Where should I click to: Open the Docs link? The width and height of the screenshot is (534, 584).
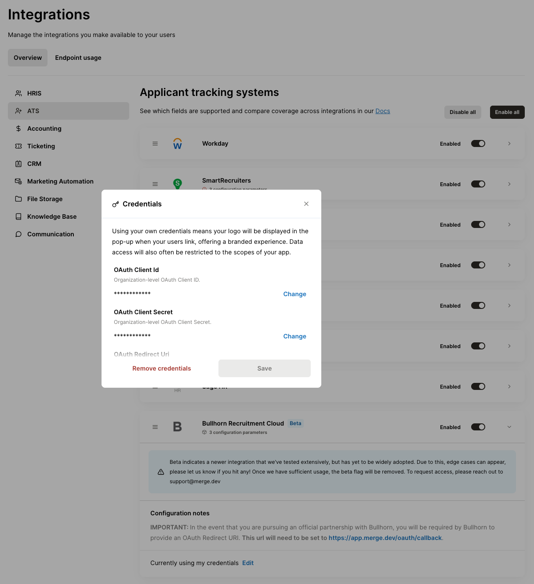click(382, 110)
